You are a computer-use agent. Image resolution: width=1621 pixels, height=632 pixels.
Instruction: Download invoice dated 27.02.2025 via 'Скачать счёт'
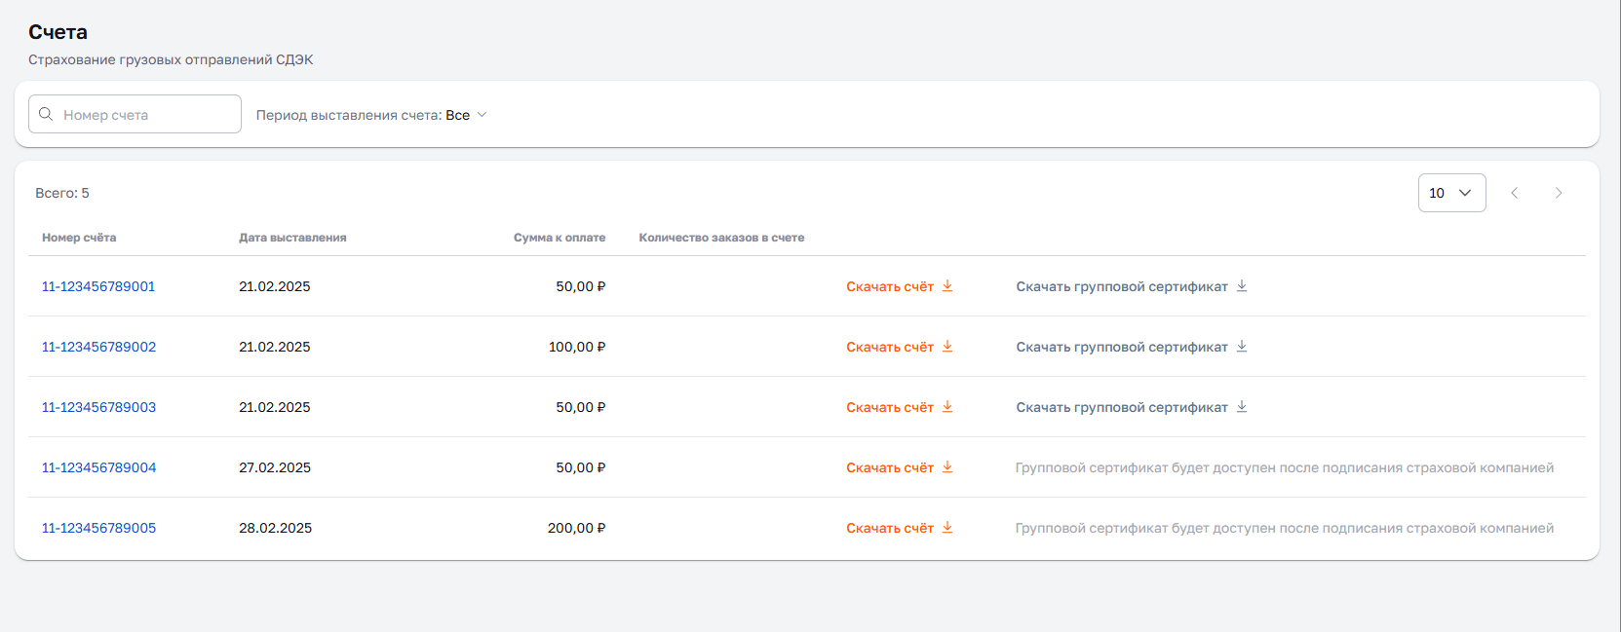coord(890,467)
